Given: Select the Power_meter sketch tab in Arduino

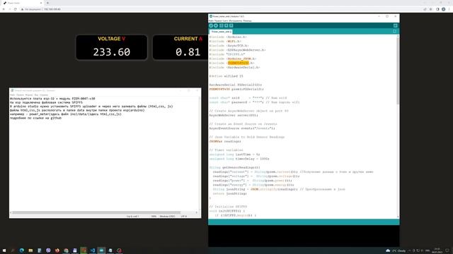Looking at the screenshot, I should 221,32.
